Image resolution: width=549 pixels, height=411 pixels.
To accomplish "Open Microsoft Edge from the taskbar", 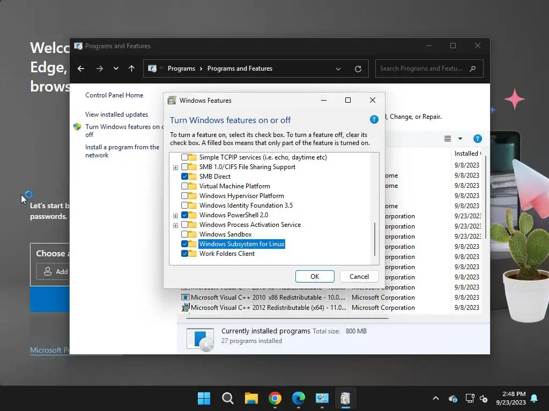I will [298, 398].
